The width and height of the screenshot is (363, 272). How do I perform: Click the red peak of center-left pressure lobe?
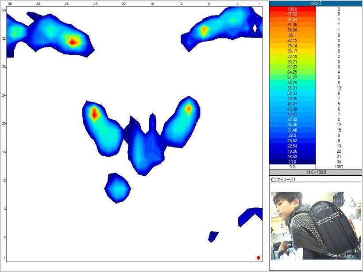(x=94, y=113)
